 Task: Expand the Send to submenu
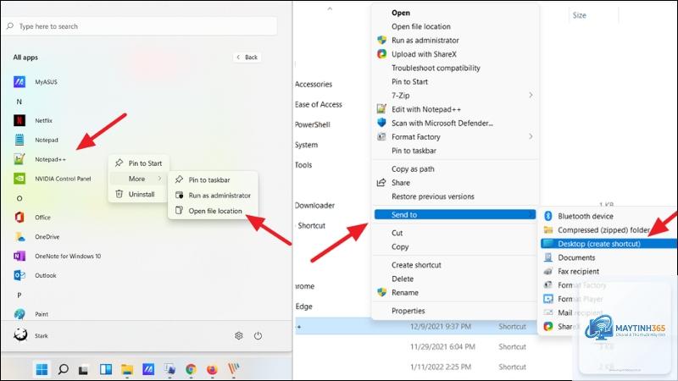point(455,215)
